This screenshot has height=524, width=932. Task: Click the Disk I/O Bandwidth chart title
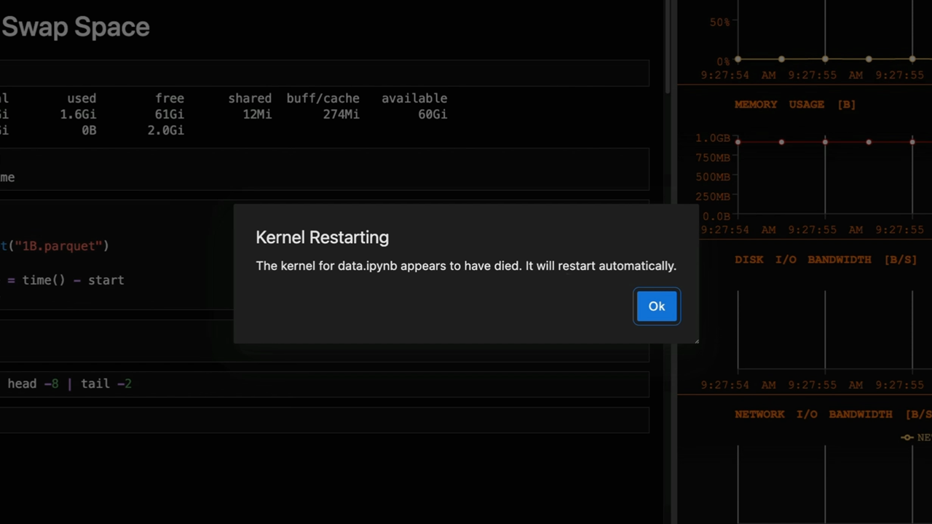825,259
